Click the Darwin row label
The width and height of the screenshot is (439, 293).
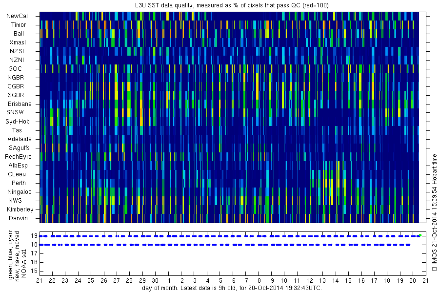coord(18,218)
